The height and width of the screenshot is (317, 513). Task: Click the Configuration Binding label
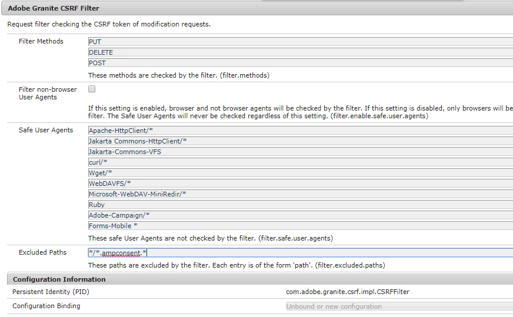pyautogui.click(x=46, y=306)
